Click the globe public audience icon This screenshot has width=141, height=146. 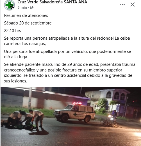(x=32, y=8)
